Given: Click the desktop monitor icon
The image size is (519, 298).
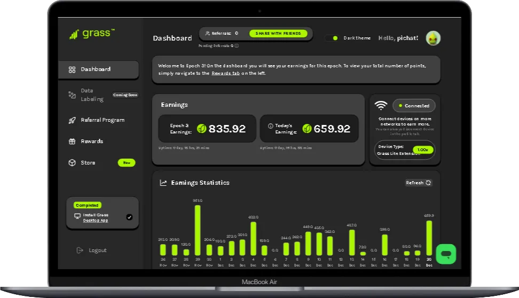Looking at the screenshot, I should 77,216.
